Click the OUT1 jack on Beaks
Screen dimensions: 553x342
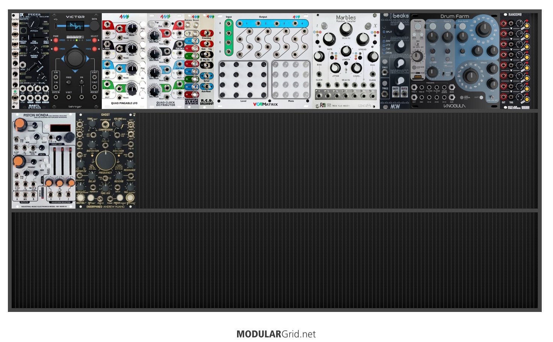[x=396, y=93]
